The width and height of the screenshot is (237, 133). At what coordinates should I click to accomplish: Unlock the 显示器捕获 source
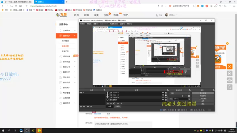click(166, 100)
